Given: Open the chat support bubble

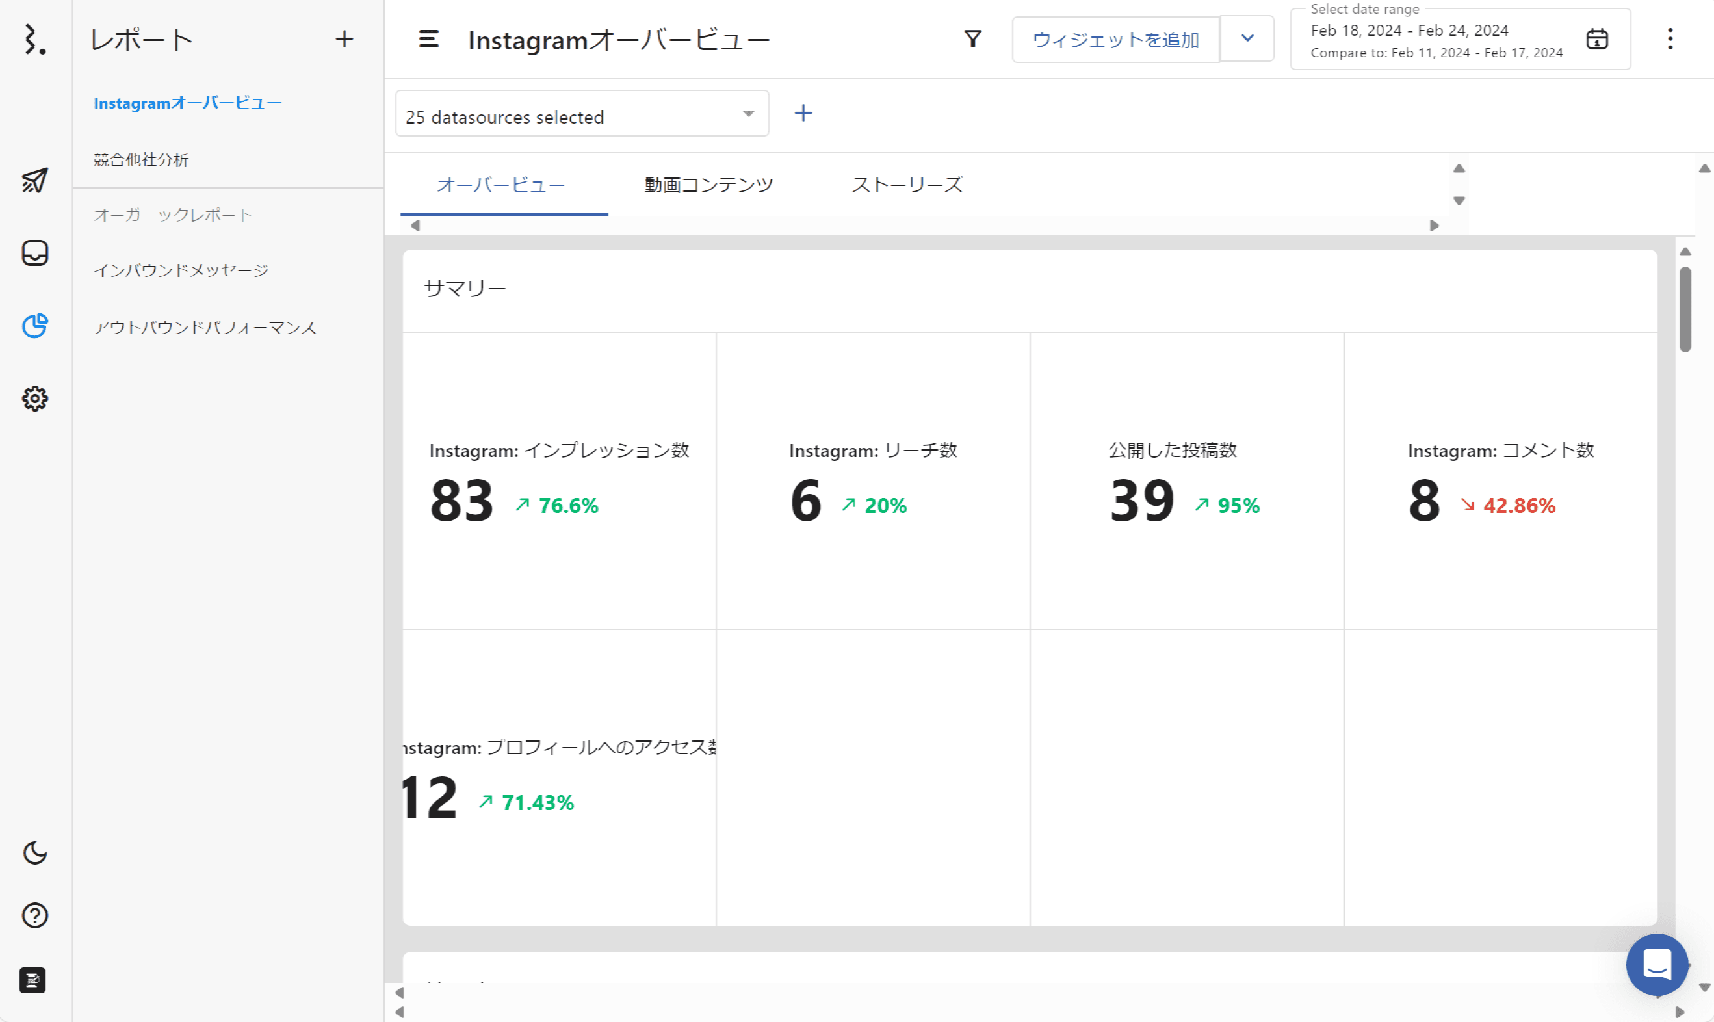Looking at the screenshot, I should tap(1656, 963).
